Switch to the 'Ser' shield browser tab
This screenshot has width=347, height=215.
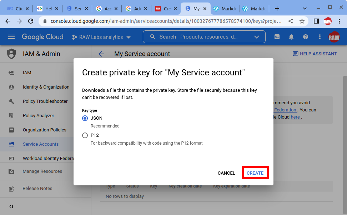(x=77, y=9)
